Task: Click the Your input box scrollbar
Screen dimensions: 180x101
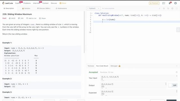Action: click(177, 76)
